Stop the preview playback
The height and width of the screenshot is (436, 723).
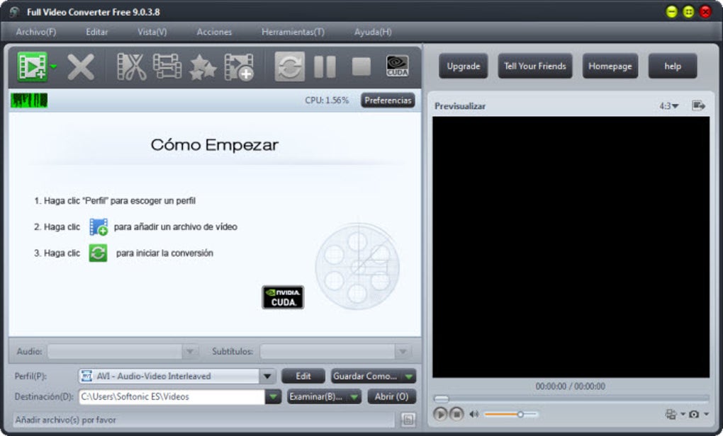(456, 414)
